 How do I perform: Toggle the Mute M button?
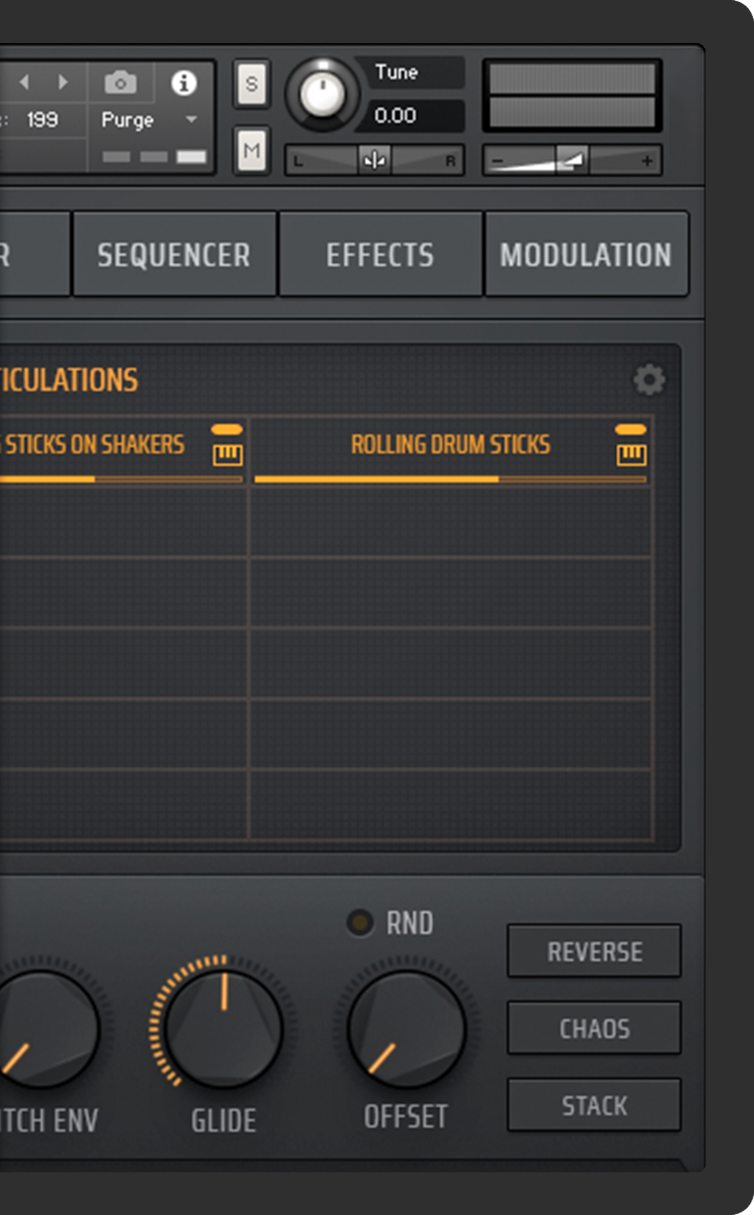[252, 151]
